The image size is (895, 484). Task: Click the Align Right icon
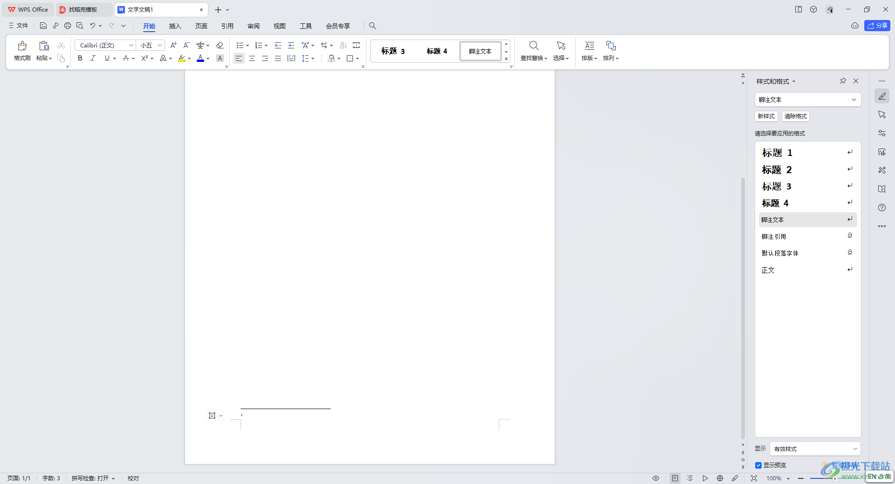coord(265,58)
